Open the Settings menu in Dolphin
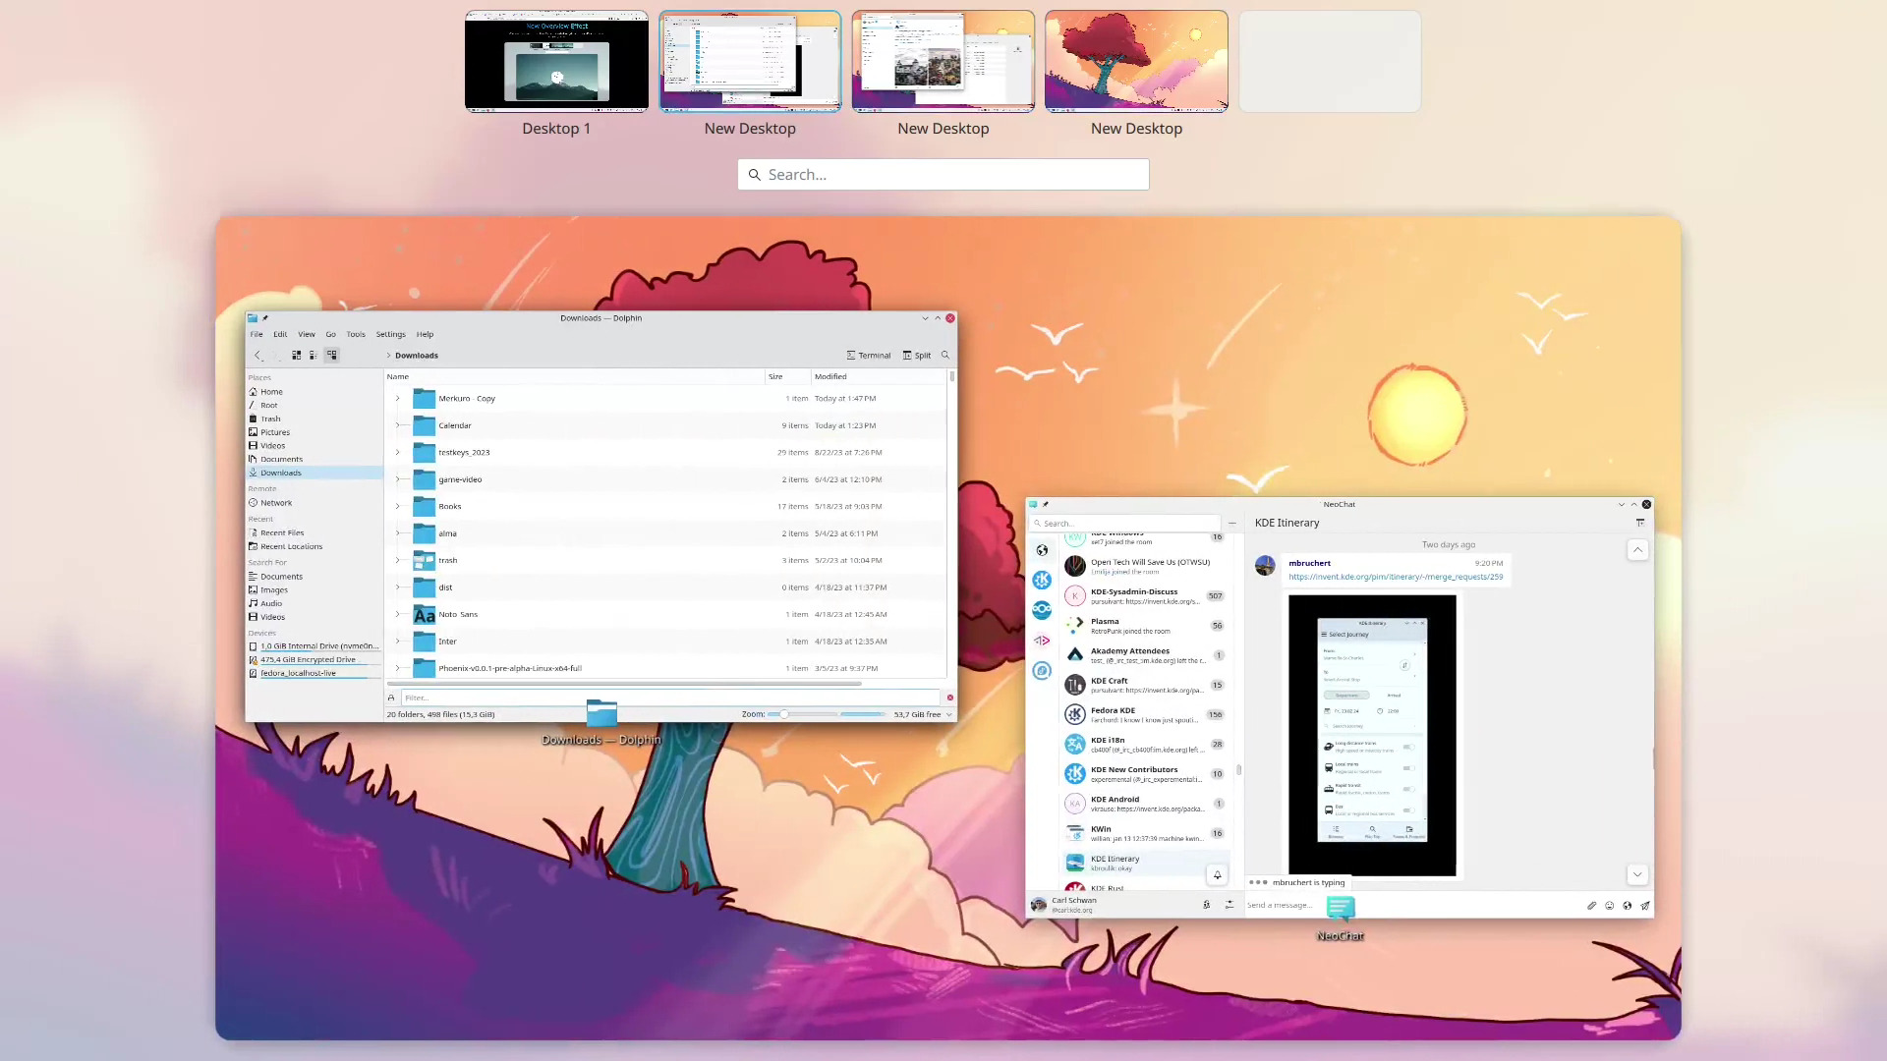The height and width of the screenshot is (1061, 1887). (390, 334)
